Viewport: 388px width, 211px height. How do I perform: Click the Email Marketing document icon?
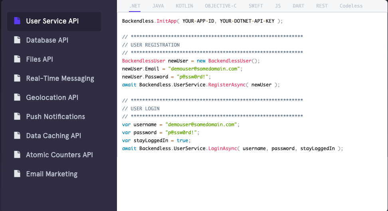point(17,174)
